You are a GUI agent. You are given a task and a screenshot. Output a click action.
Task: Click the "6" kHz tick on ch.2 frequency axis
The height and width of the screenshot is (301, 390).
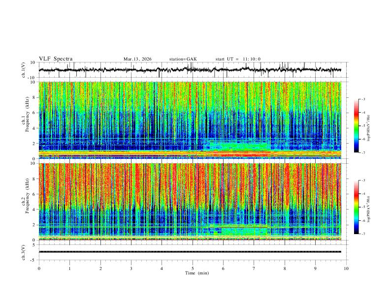[x=34, y=194]
